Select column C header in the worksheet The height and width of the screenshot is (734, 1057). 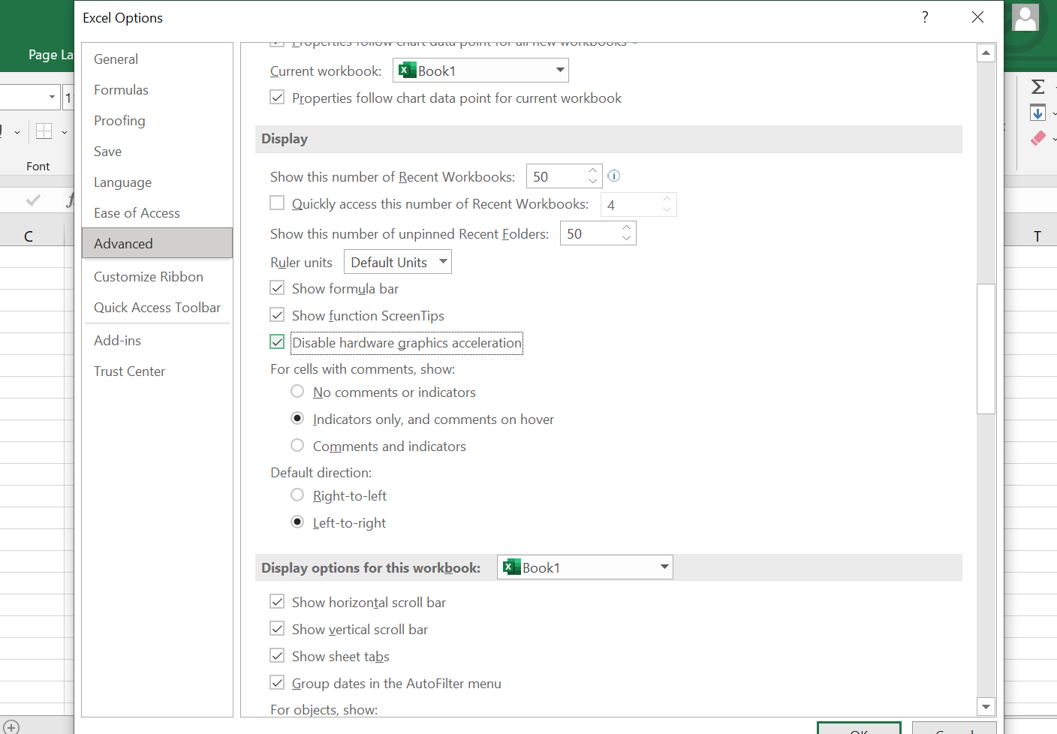(x=29, y=236)
